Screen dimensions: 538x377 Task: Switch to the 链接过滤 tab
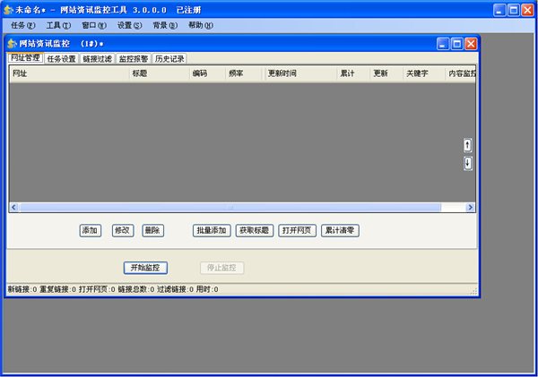point(98,58)
